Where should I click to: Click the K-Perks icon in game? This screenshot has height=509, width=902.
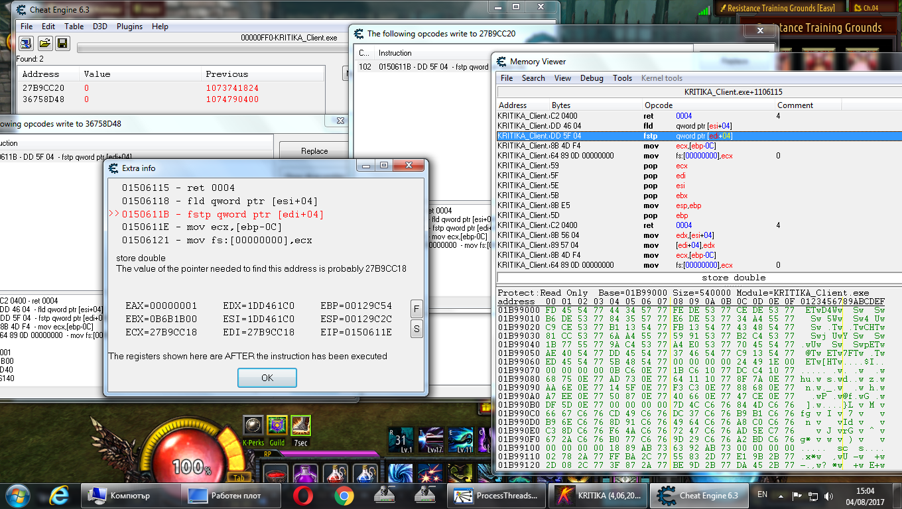coord(253,425)
